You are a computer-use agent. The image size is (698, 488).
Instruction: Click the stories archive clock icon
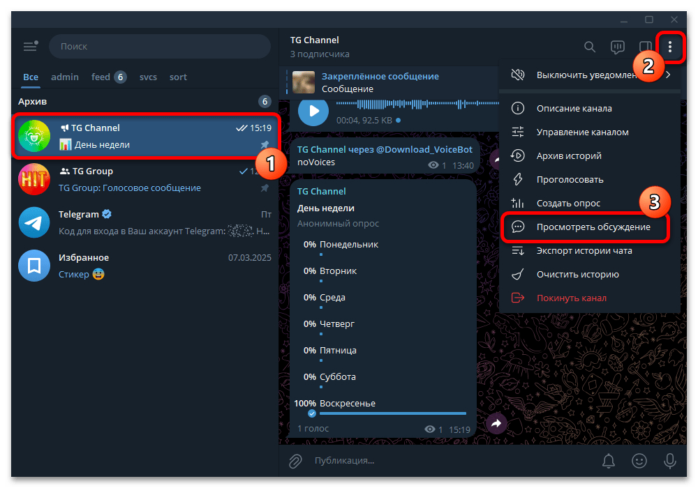518,155
